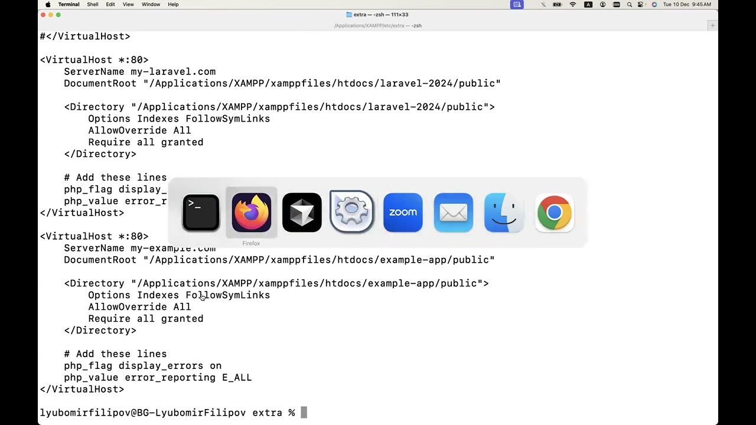Switch to Firefox in the app switcher
Screen dimensions: 756x425
tap(251, 212)
